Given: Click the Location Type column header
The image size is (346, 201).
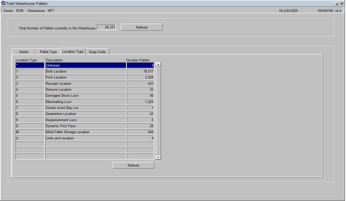Looking at the screenshot, I should click(x=26, y=60).
